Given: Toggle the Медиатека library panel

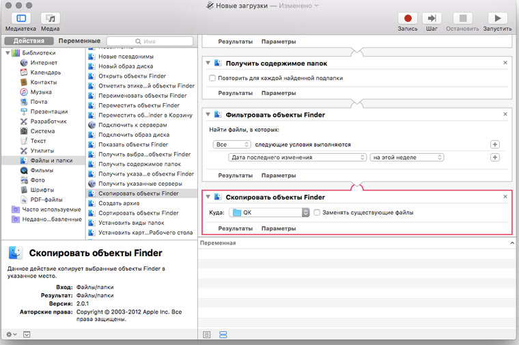Looking at the screenshot, I should tap(21, 18).
